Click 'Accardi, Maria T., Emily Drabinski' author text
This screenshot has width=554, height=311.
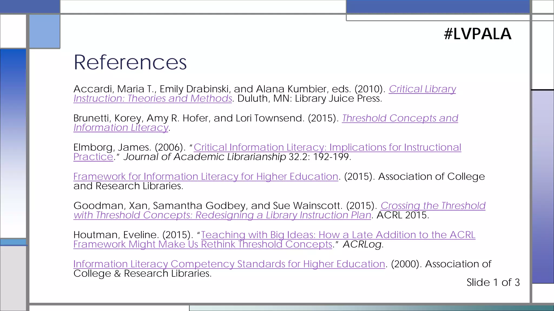152,89
